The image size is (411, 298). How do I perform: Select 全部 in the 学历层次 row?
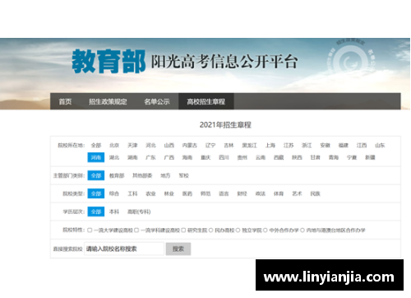96,212
